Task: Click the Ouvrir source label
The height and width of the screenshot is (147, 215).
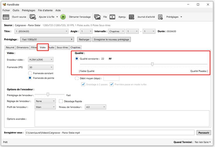Action: click(19, 17)
